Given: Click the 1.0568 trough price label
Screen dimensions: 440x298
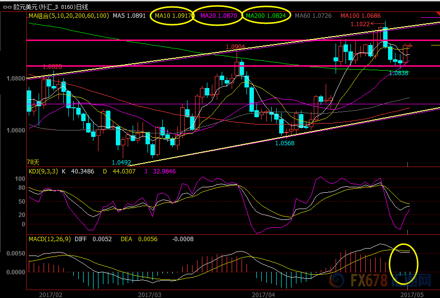Looking at the screenshot, I should (x=285, y=143).
